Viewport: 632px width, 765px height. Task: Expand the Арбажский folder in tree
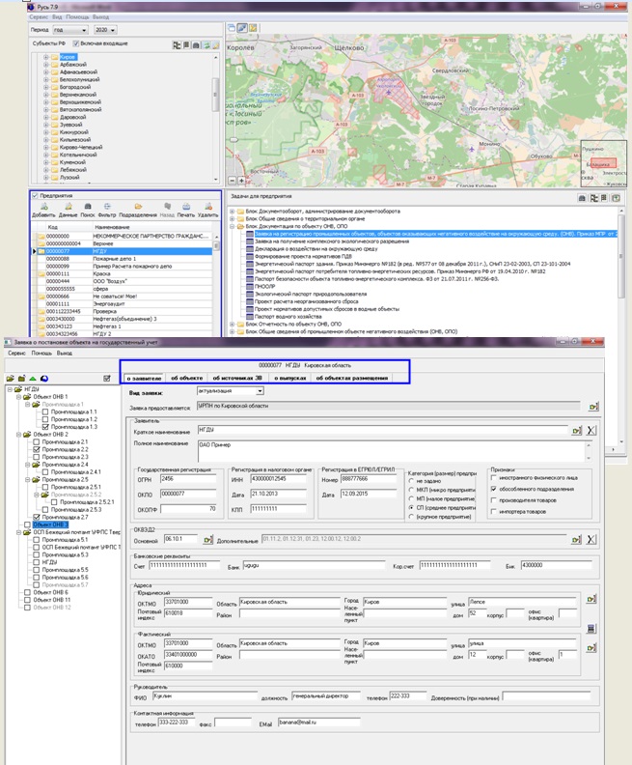(x=45, y=67)
